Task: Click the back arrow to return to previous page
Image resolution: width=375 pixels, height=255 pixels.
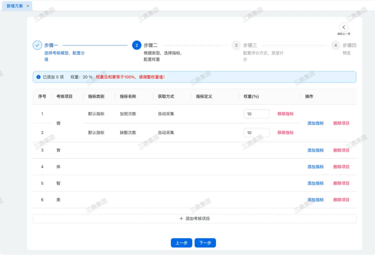Action: click(344, 27)
